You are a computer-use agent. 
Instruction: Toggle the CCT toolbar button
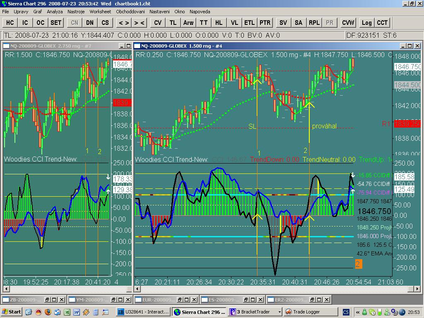click(x=382, y=23)
